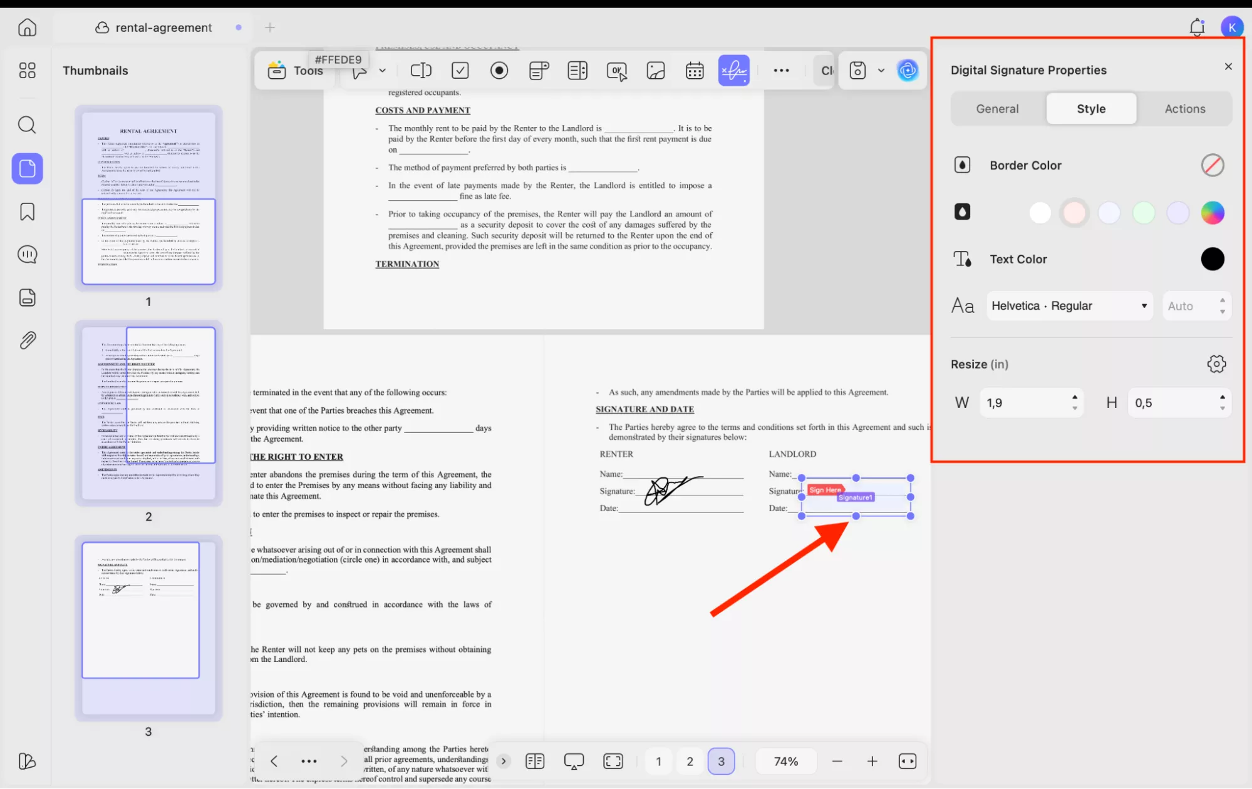Select the date field tool

point(695,70)
